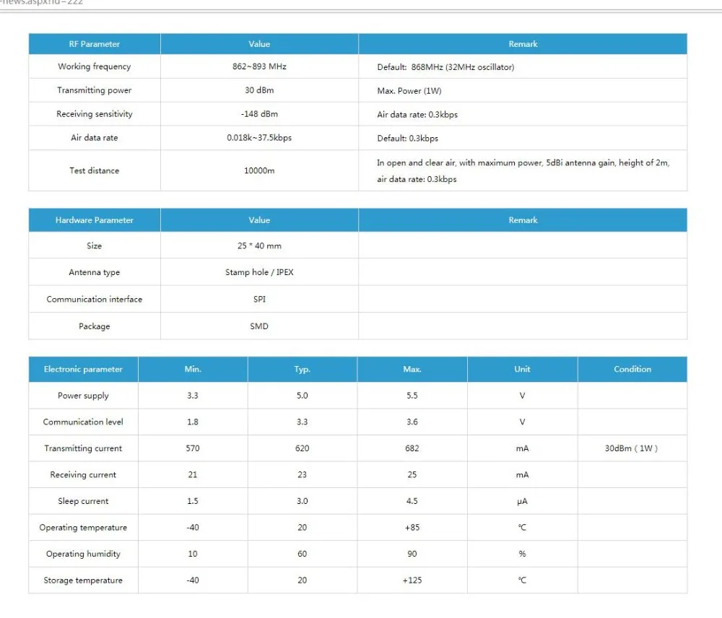The height and width of the screenshot is (618, 722).
Task: Click the 'Condition' column header
Action: 632,370
